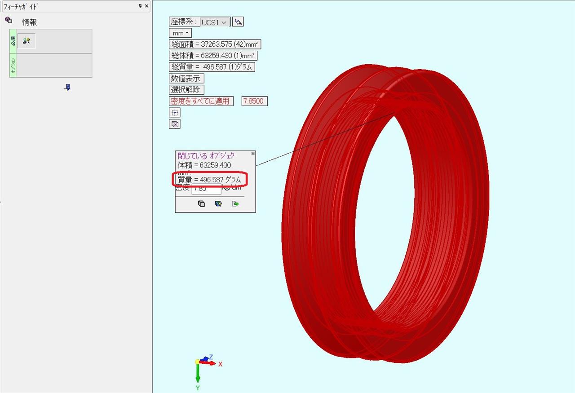Click the 総体積 = 63259.430 value box
Viewport: 575px width, 393px height.
pos(213,56)
